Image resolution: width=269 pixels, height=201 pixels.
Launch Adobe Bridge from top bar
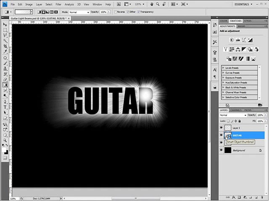click(119, 4)
